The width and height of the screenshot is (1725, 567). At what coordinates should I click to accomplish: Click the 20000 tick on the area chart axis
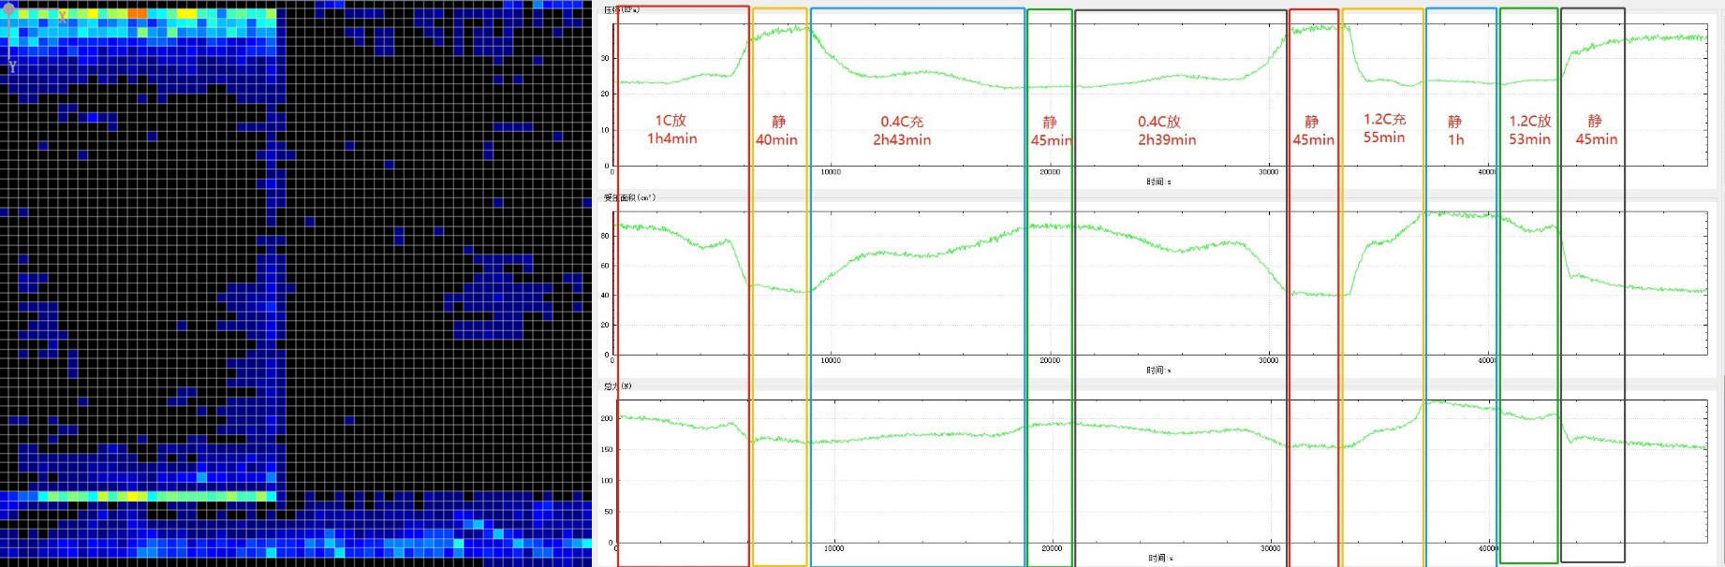tap(1050, 360)
